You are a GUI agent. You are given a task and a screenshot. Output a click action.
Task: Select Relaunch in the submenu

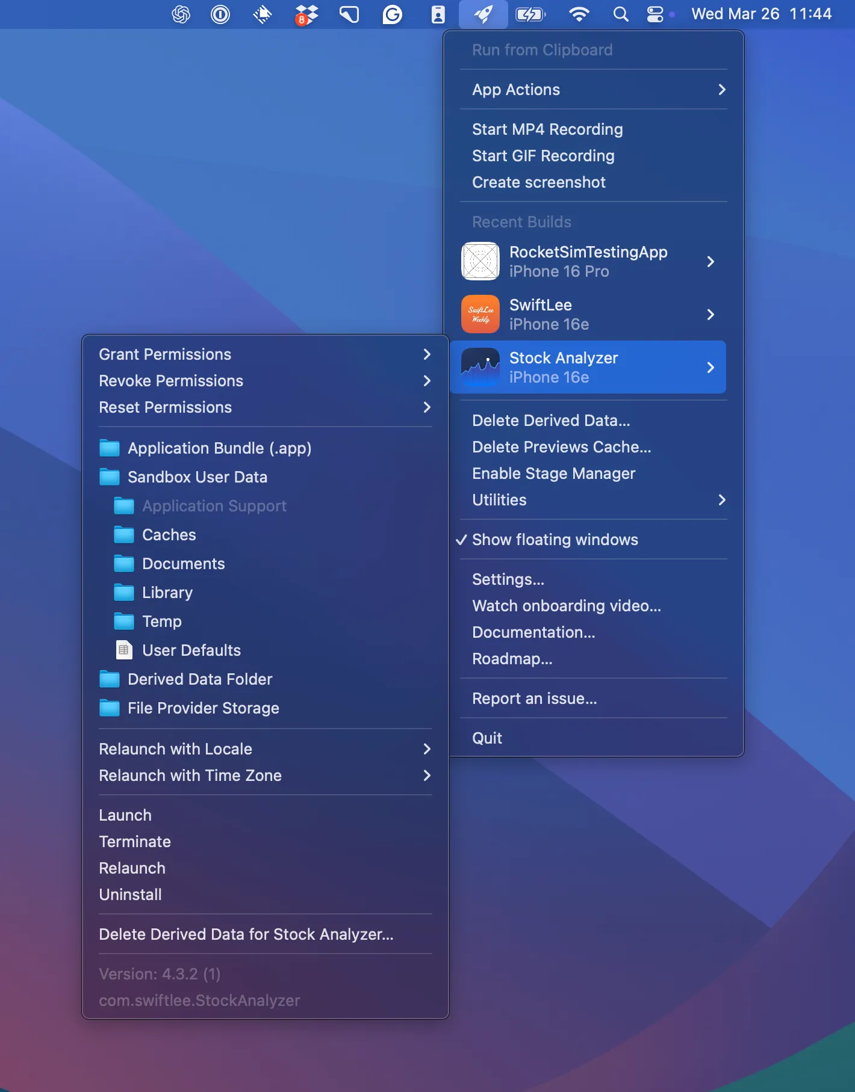tap(132, 868)
